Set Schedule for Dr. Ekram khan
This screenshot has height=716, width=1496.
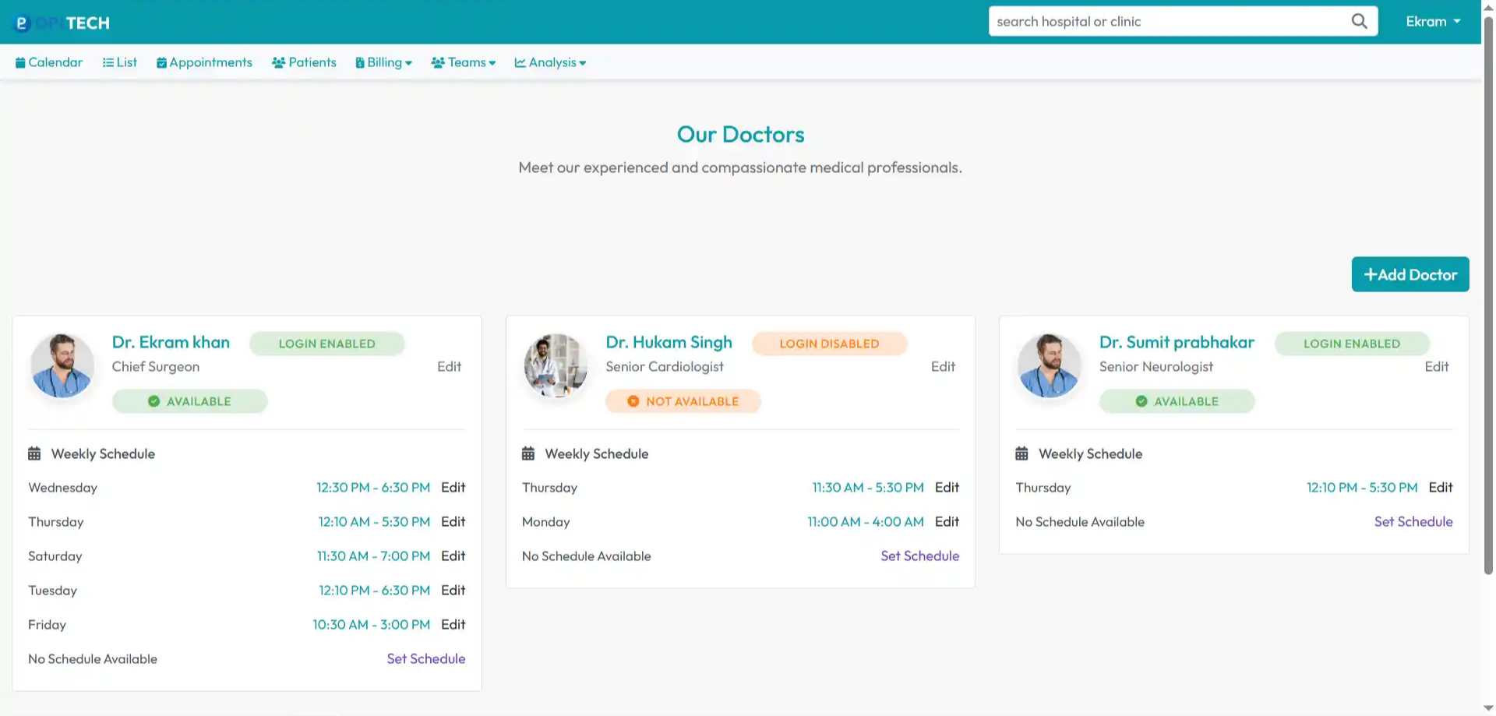coord(426,658)
